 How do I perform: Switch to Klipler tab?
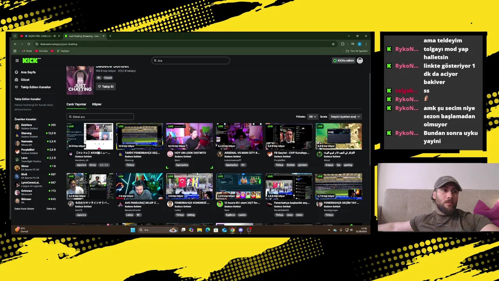97,104
